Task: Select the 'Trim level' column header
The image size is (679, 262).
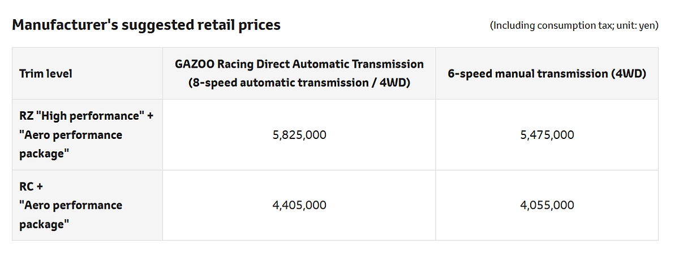Action: click(x=46, y=73)
